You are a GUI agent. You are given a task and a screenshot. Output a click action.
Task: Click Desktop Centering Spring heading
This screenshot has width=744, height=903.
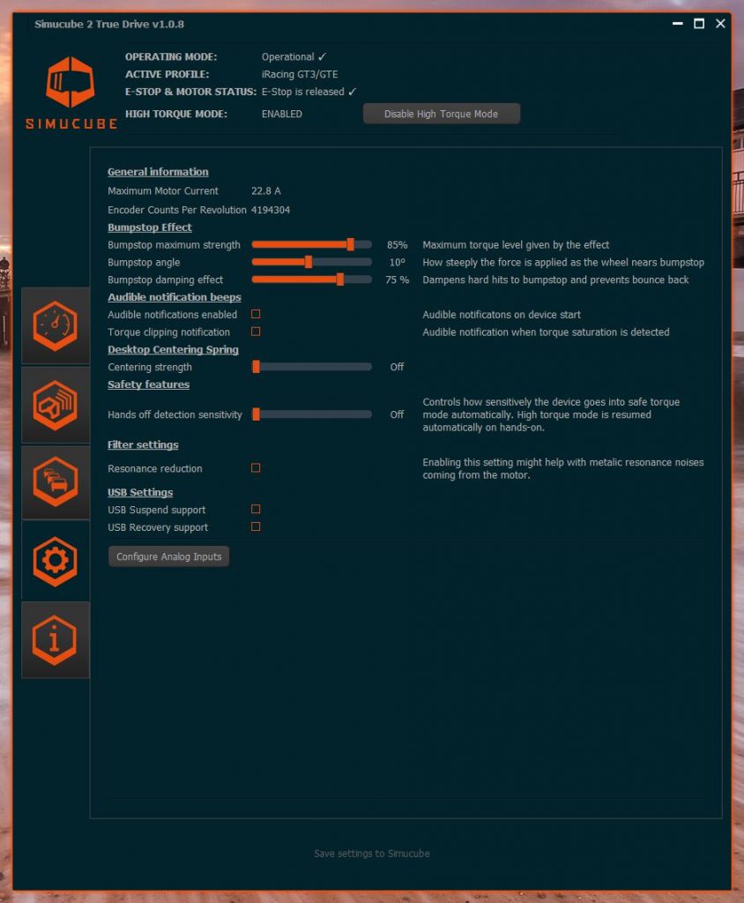point(173,349)
